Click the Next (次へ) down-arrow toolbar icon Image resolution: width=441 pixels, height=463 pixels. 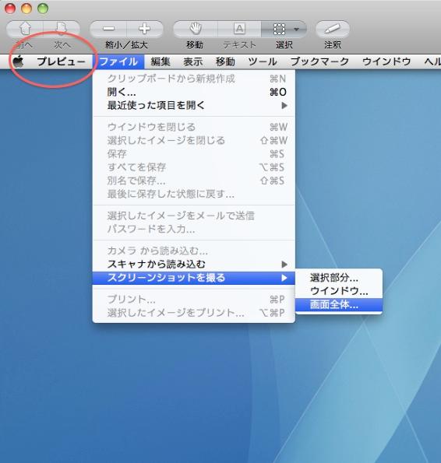click(62, 29)
